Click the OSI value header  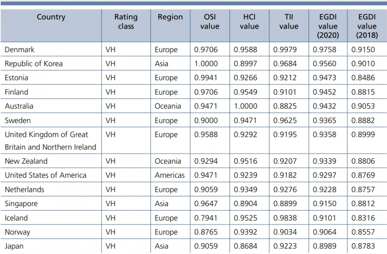(x=210, y=22)
